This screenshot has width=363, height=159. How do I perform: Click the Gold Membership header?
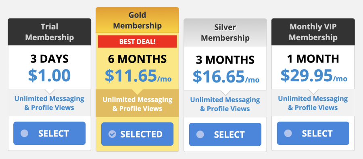(137, 21)
